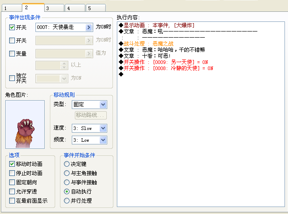Enable the 在最前面显示 option
Screen dimensions: 288x214
(12, 200)
